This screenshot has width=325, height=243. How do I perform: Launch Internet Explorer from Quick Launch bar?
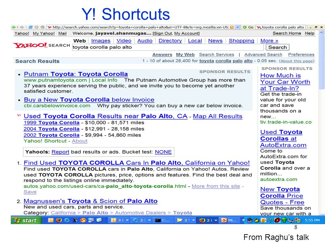[67, 220]
